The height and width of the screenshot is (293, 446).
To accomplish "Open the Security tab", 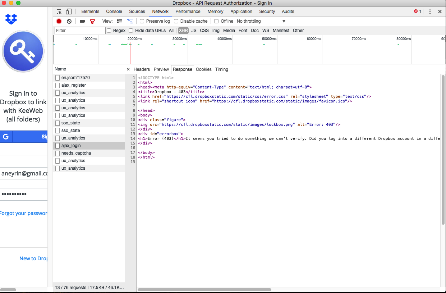I will click(267, 12).
